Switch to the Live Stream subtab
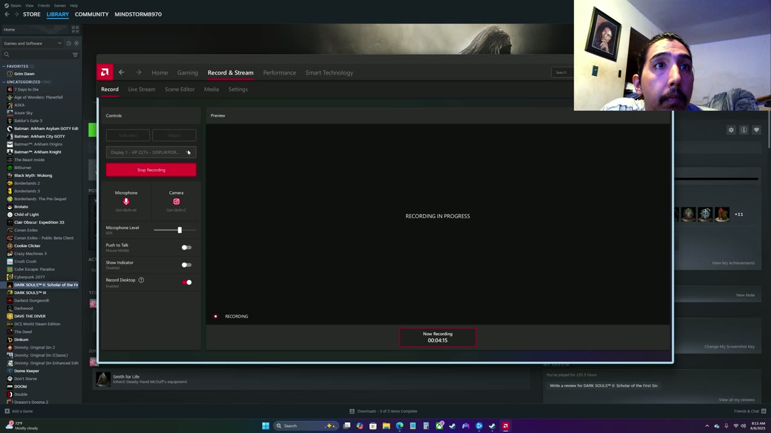This screenshot has height=433, width=771. point(142,89)
